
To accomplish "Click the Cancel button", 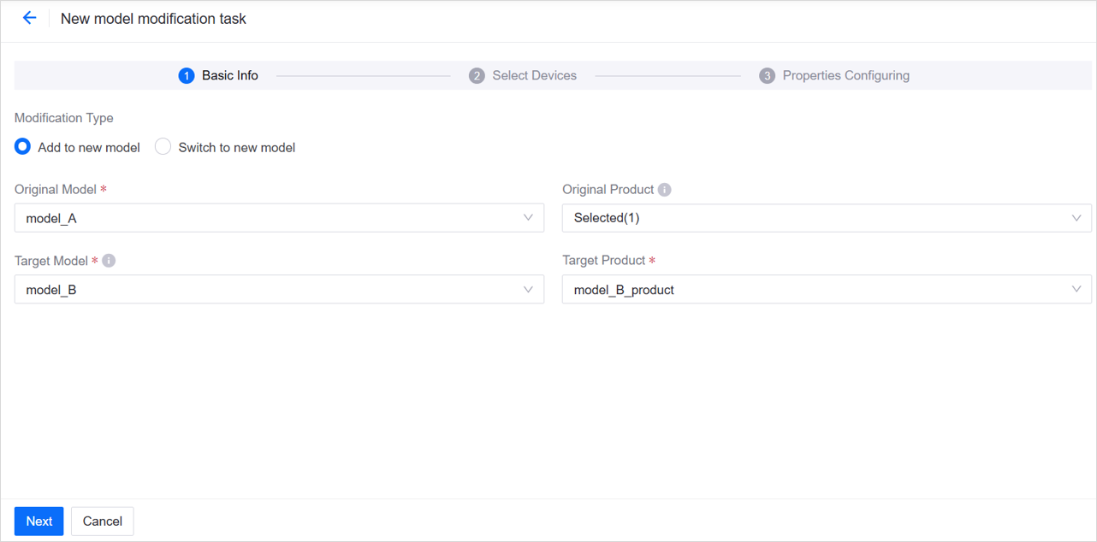I will point(103,521).
